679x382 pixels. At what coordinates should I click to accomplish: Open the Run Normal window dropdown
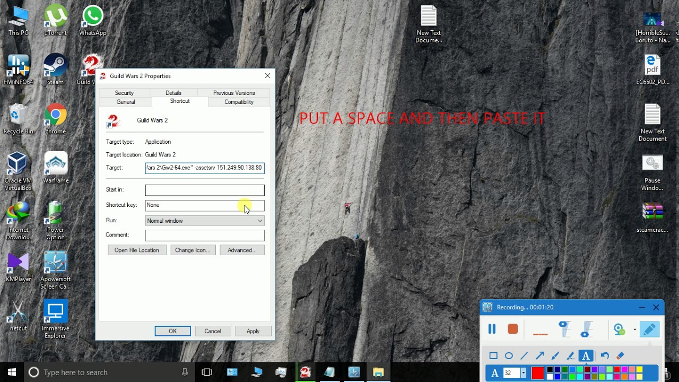tap(205, 221)
